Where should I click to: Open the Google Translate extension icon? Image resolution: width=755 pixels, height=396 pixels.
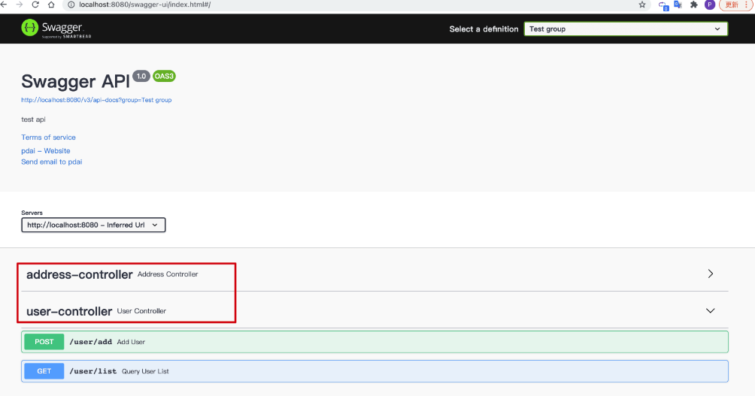pyautogui.click(x=678, y=5)
